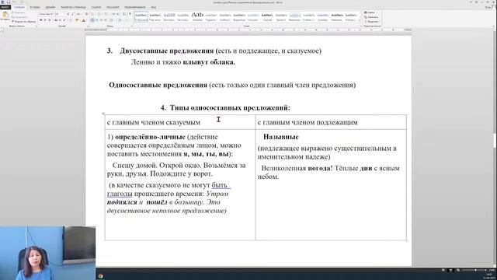
Task: Collapse the ribbon with the bottom-right arrow
Action: click(x=494, y=26)
